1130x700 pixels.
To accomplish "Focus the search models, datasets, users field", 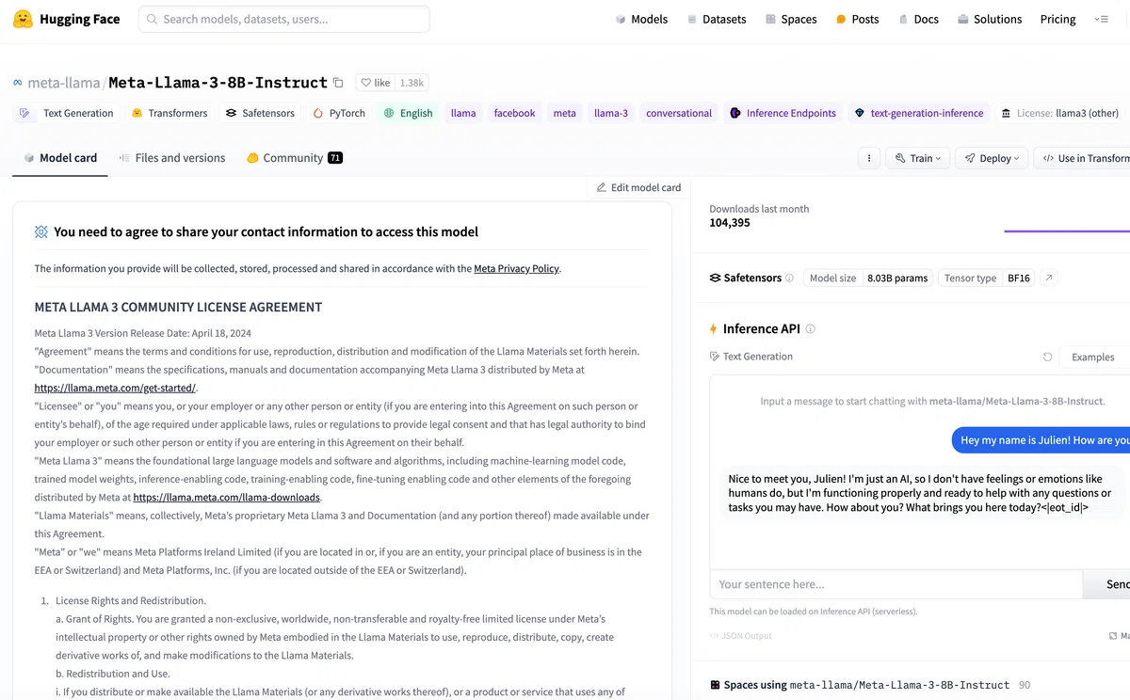I will coord(284,19).
